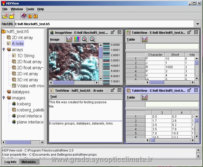The width and height of the screenshot is (203, 167).
Task: Collapse the arrays group node
Action: click(x=4, y=50)
